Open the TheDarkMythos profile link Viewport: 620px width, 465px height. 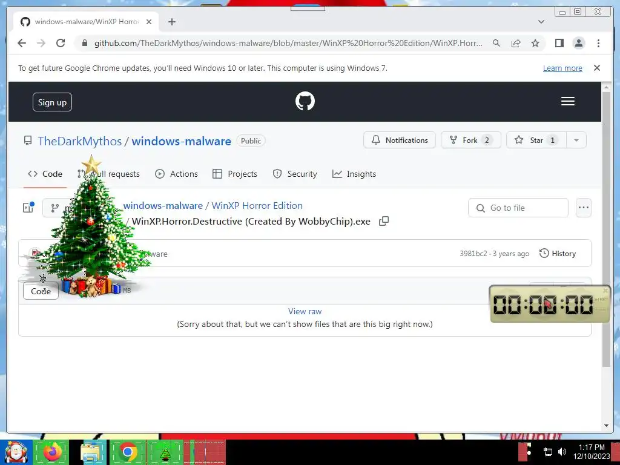coord(79,141)
